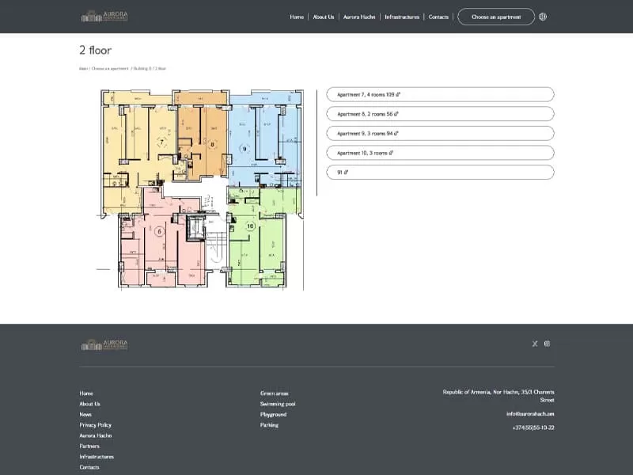The height and width of the screenshot is (475, 633).
Task: Click the info@aurorahach.am email link
Action: pyautogui.click(x=530, y=412)
